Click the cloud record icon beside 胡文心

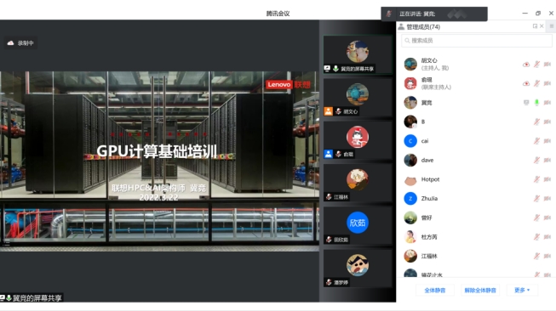(526, 65)
